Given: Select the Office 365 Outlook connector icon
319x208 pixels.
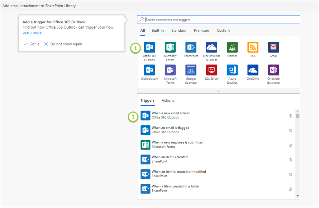Looking at the screenshot, I should coord(149,47).
